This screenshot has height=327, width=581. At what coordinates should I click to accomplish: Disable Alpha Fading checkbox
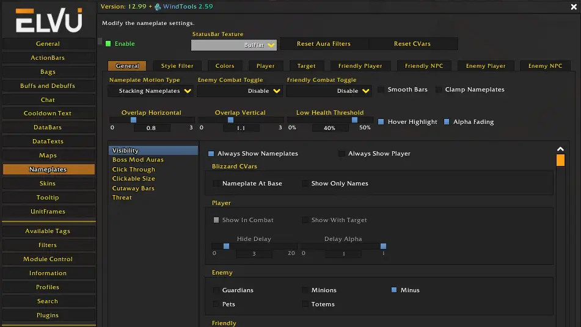447,121
